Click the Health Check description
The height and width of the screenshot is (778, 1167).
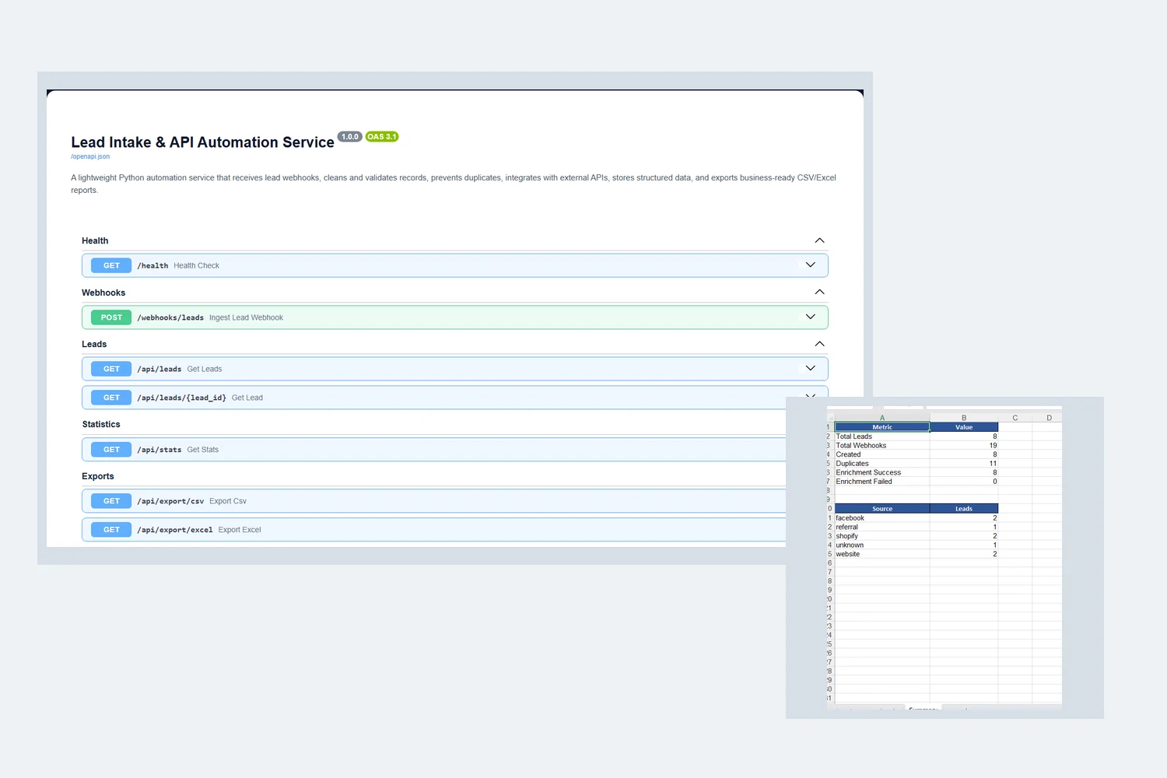[x=196, y=265]
